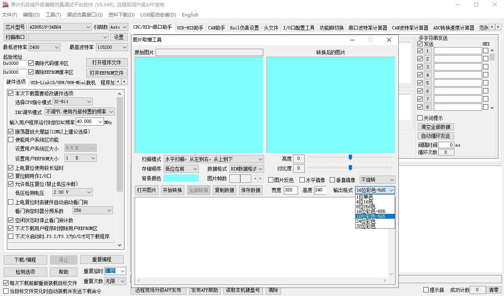Toggle 复位脚用作I/O口 checkbox
The height and width of the screenshot is (296, 504).
(11, 176)
